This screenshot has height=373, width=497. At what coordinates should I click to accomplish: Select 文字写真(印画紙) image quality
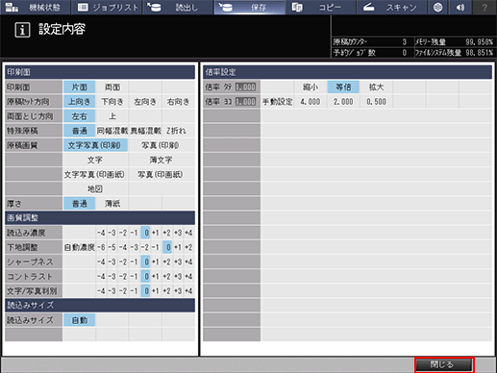click(x=95, y=174)
